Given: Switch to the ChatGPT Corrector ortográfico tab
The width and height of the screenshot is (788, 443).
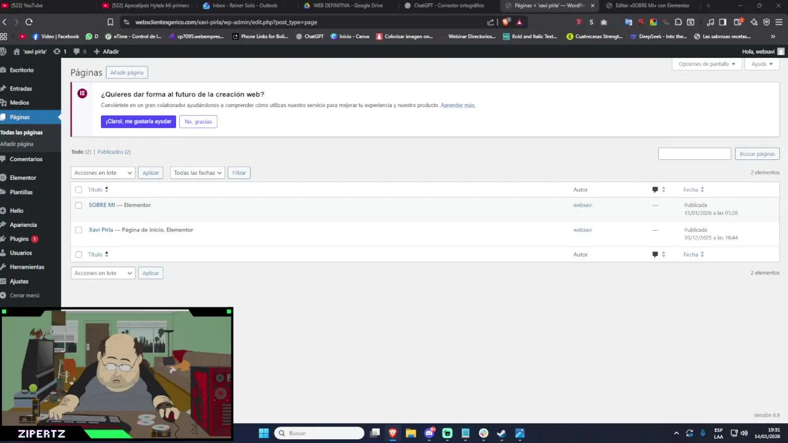Looking at the screenshot, I should [x=449, y=6].
